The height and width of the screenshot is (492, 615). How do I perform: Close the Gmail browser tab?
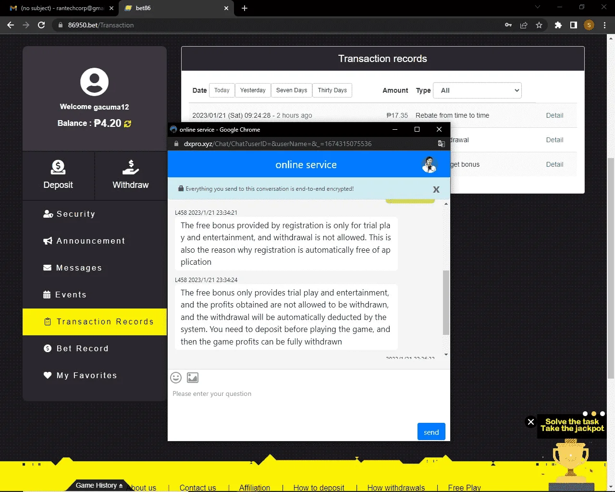tap(111, 8)
